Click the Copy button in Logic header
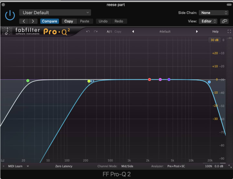Viewport: 233px width, 179px height. [69, 21]
